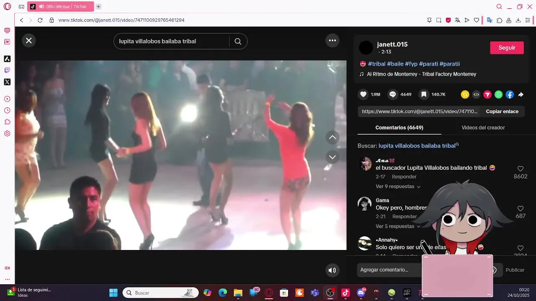Like Annahy's comment heart
536x301 pixels.
click(x=521, y=248)
